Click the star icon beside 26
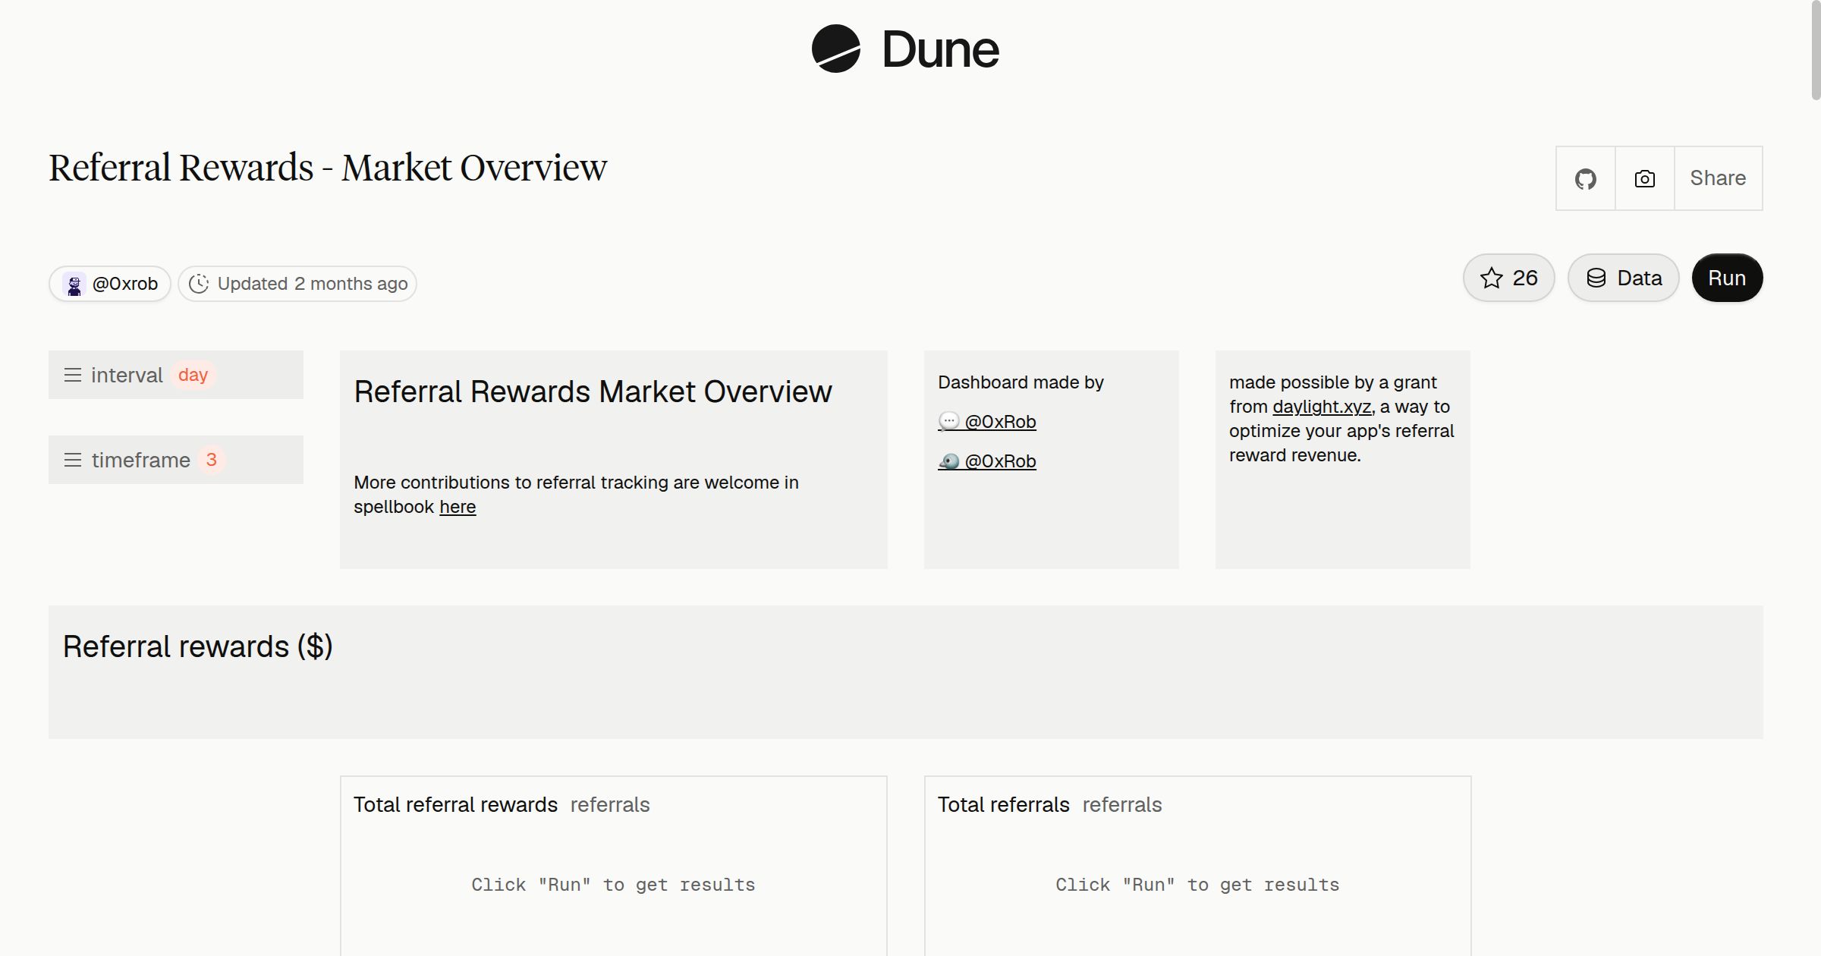Screen dimensions: 1821x956 (1492, 278)
